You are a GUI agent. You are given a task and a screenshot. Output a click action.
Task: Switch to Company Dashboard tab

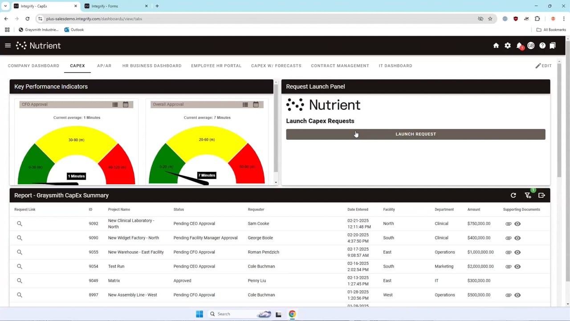point(33,65)
